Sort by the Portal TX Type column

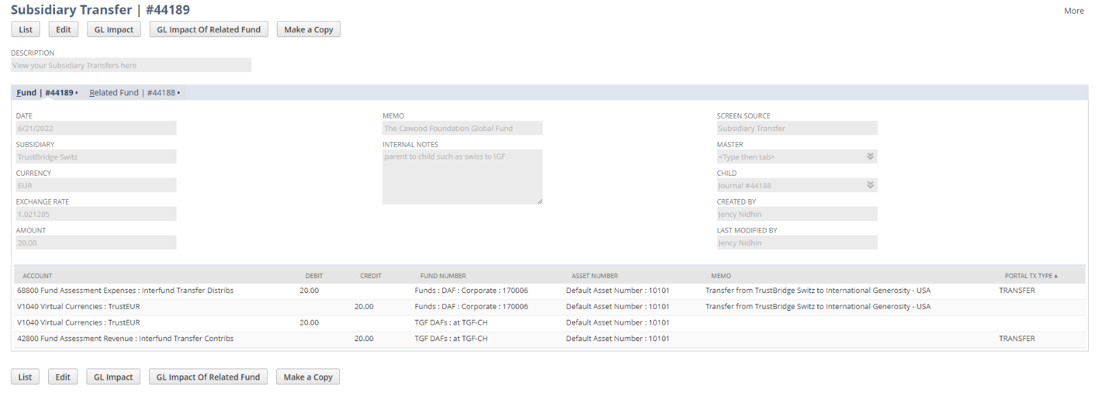(1030, 276)
